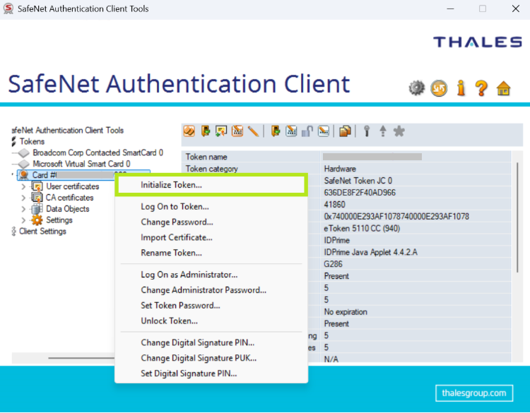This screenshot has width=530, height=413.
Task: Choose Unlock Token from context menu
Action: click(x=211, y=321)
